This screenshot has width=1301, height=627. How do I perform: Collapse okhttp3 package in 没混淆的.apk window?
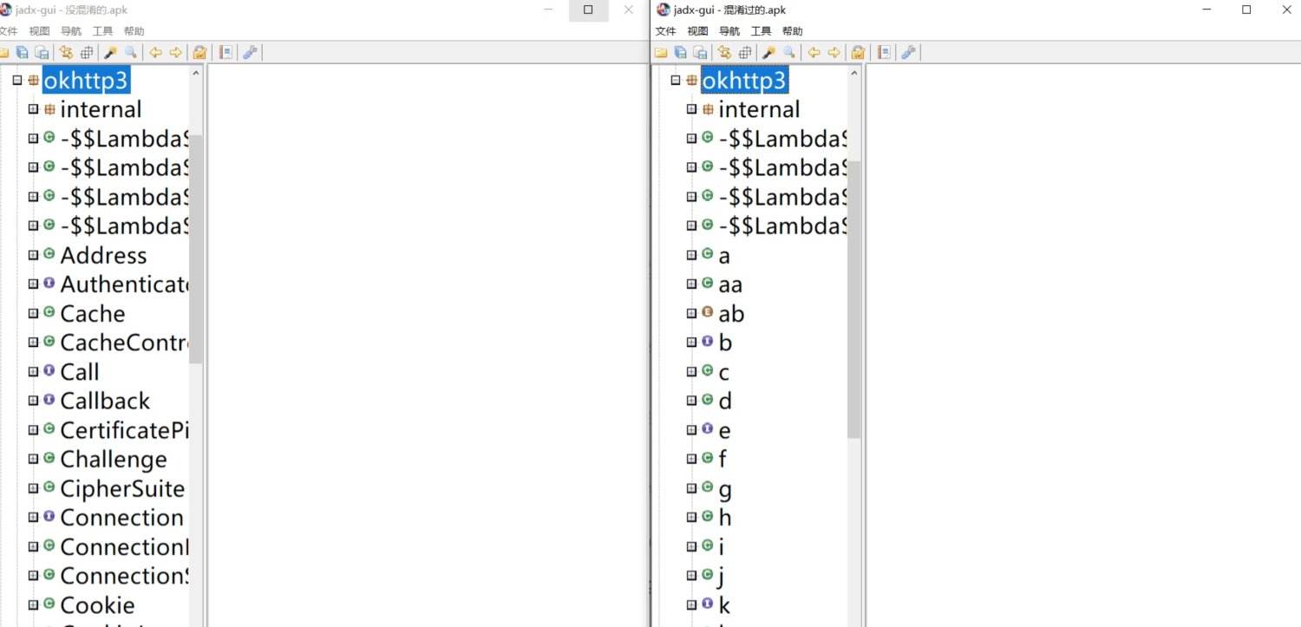[x=17, y=81]
